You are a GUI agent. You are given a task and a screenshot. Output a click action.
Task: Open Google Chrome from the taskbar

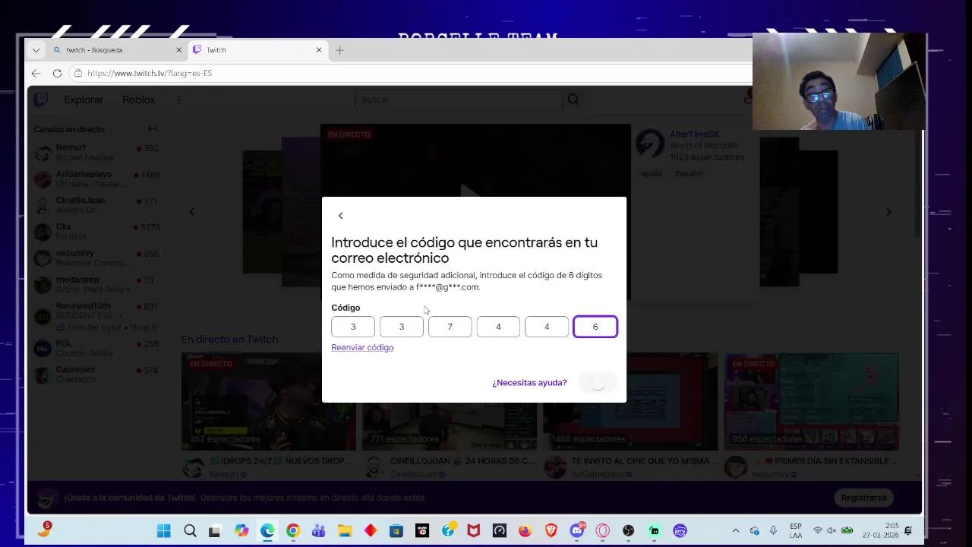pyautogui.click(x=293, y=531)
